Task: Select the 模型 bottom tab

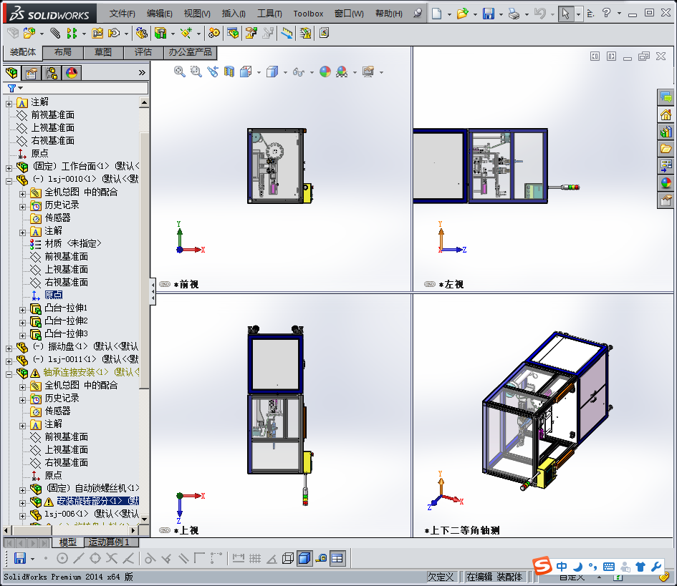Action: point(68,542)
